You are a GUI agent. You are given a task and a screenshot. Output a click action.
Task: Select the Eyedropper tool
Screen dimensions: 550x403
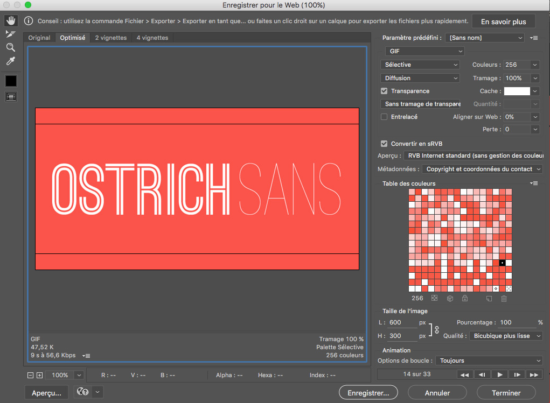(x=11, y=61)
